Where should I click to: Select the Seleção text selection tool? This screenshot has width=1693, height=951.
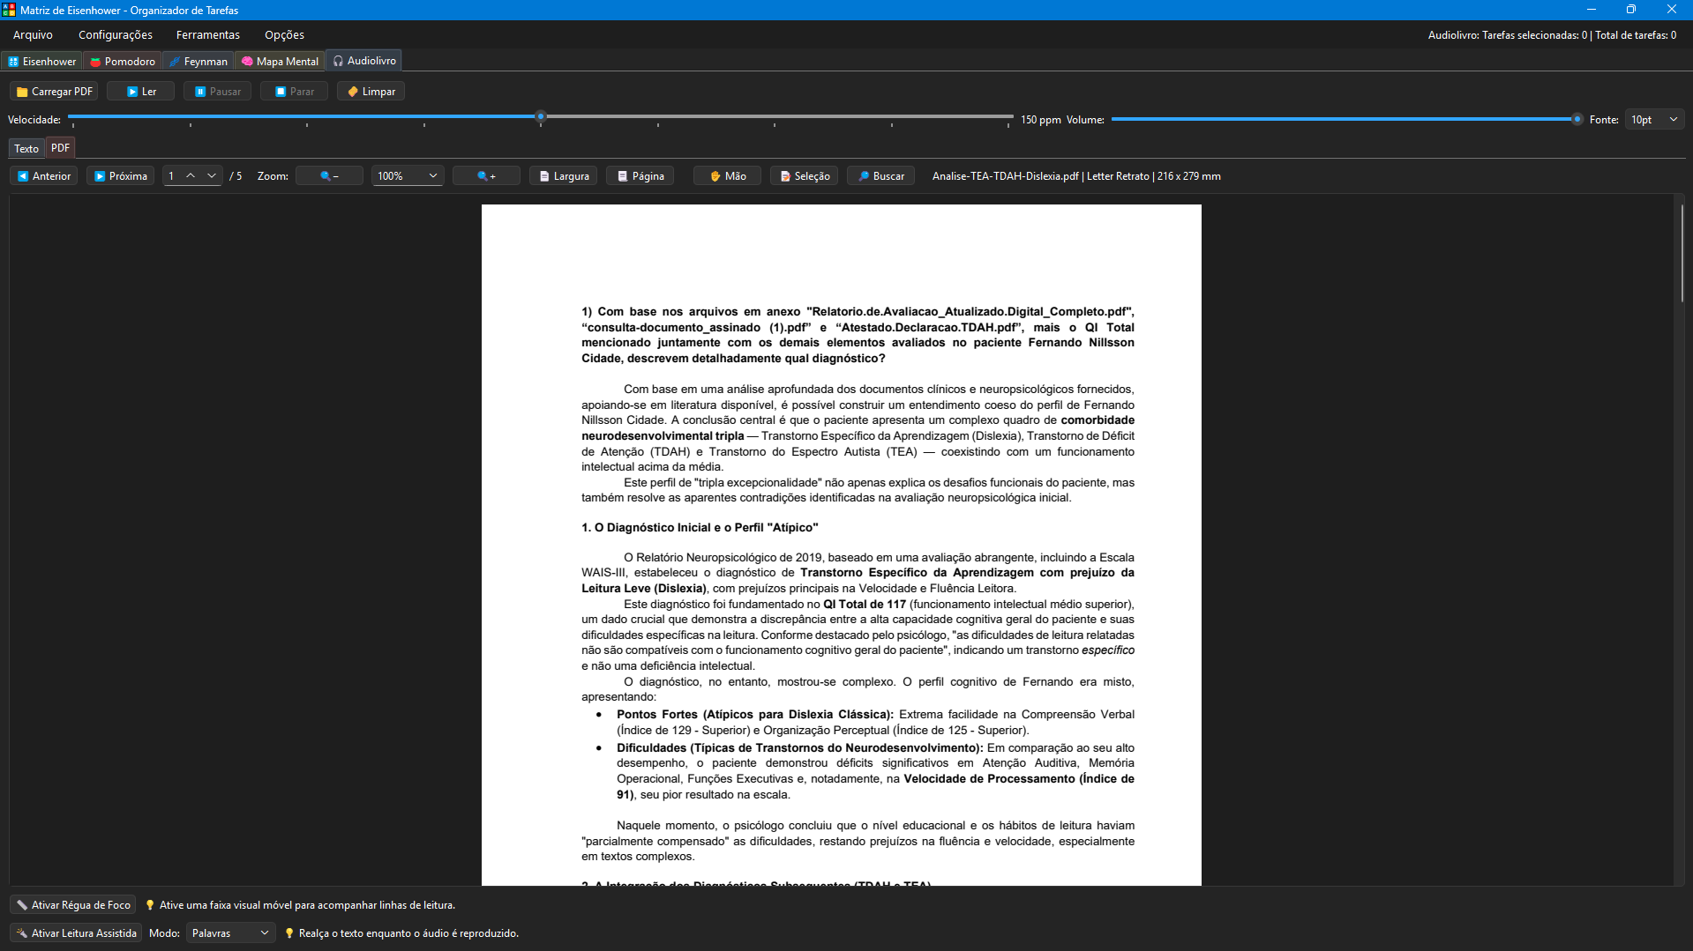(804, 176)
